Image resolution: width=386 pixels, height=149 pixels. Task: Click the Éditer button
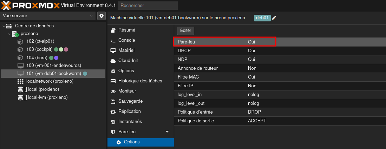[185, 31]
